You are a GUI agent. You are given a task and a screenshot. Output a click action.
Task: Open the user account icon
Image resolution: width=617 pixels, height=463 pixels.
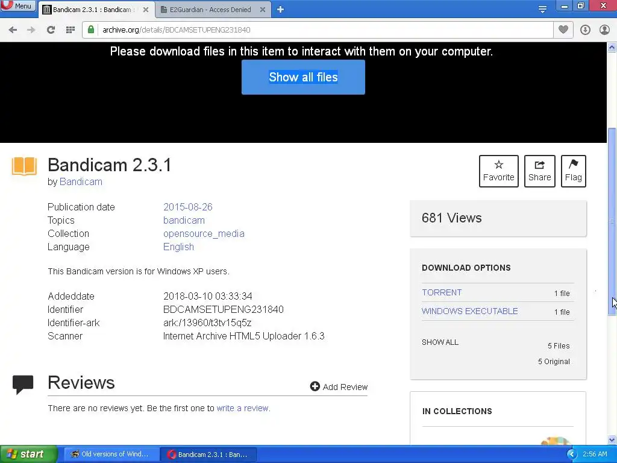pyautogui.click(x=604, y=30)
